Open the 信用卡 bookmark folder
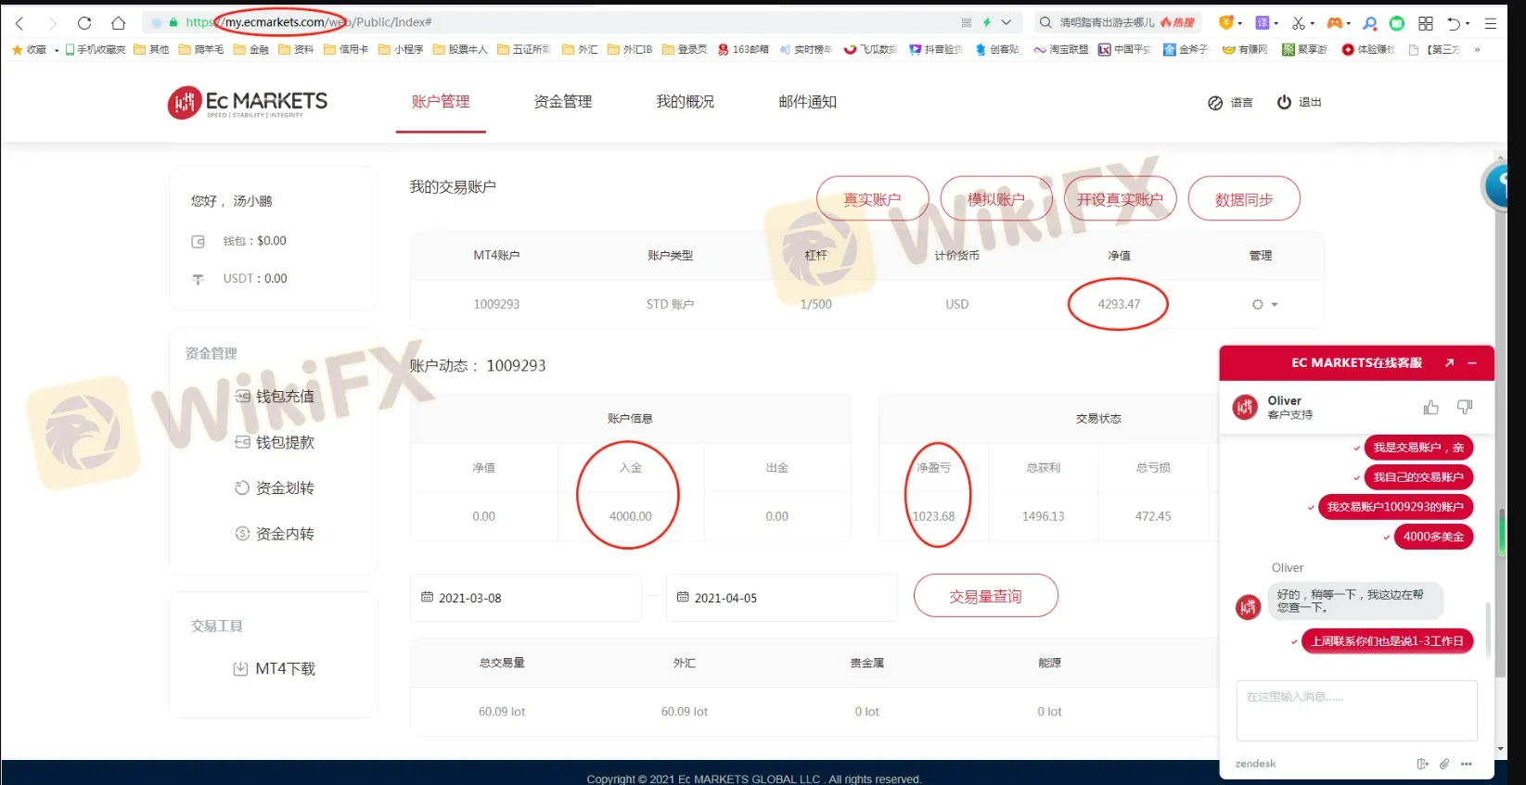Image resolution: width=1526 pixels, height=785 pixels. point(346,50)
